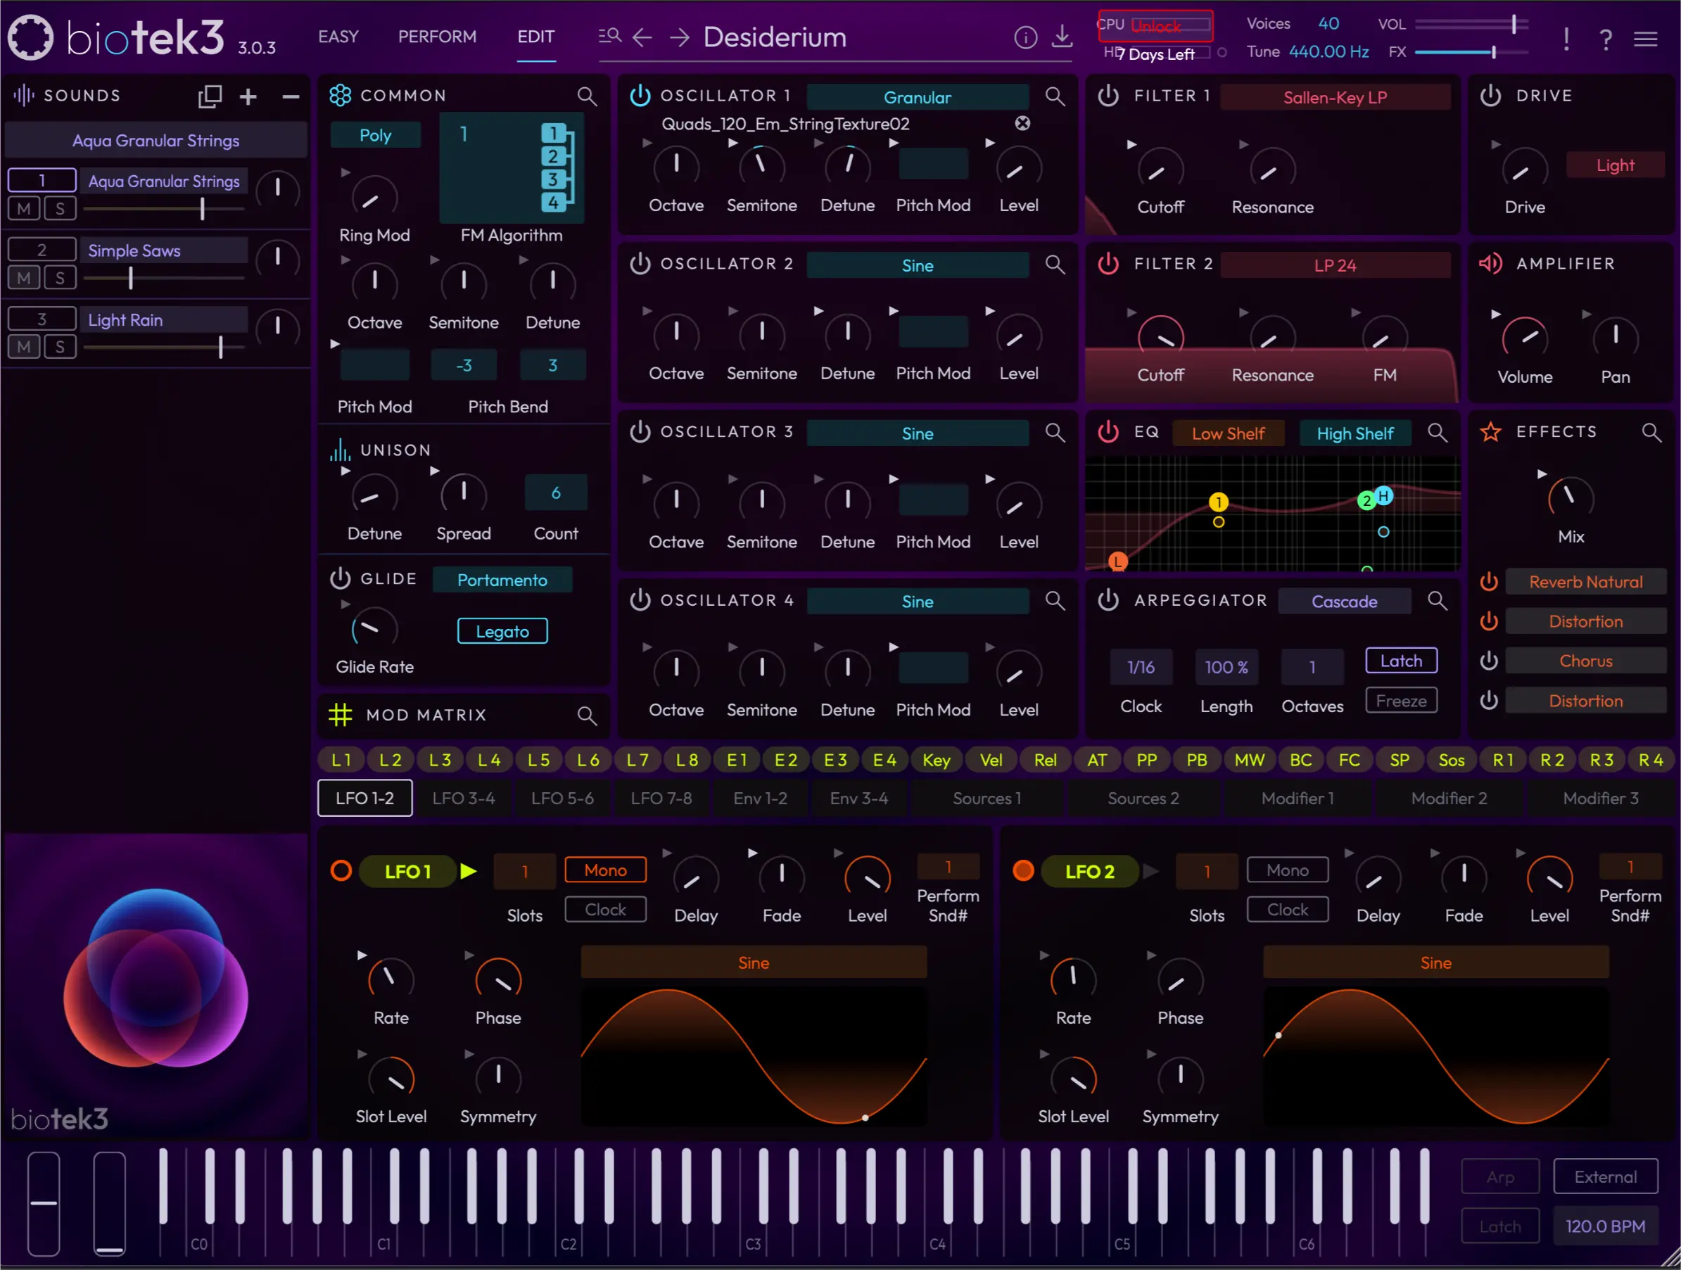
Task: Click the duplicate sound icon
Action: tap(210, 96)
